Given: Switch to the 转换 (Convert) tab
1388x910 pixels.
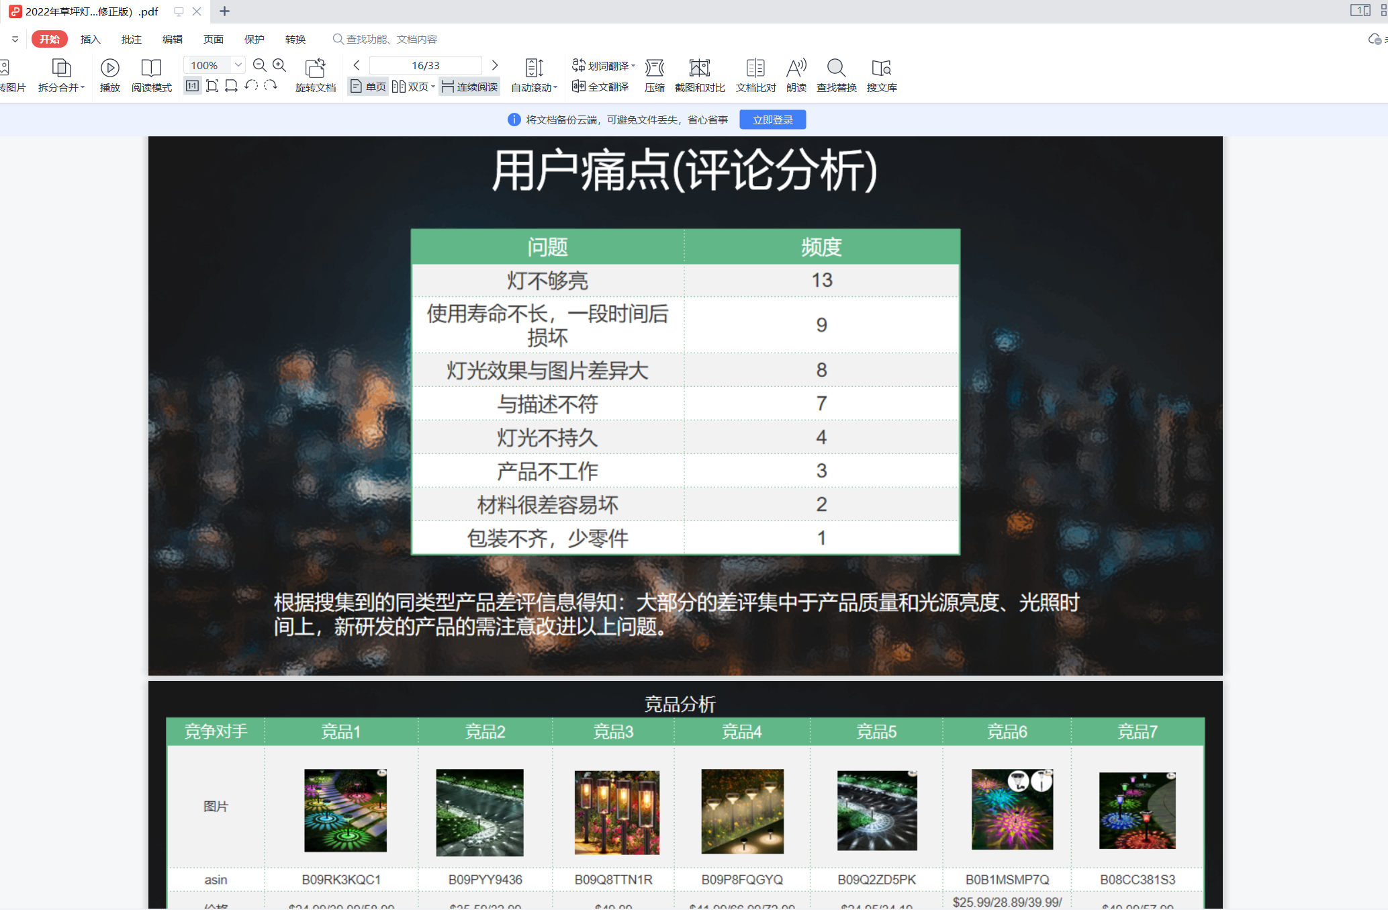Looking at the screenshot, I should point(295,39).
